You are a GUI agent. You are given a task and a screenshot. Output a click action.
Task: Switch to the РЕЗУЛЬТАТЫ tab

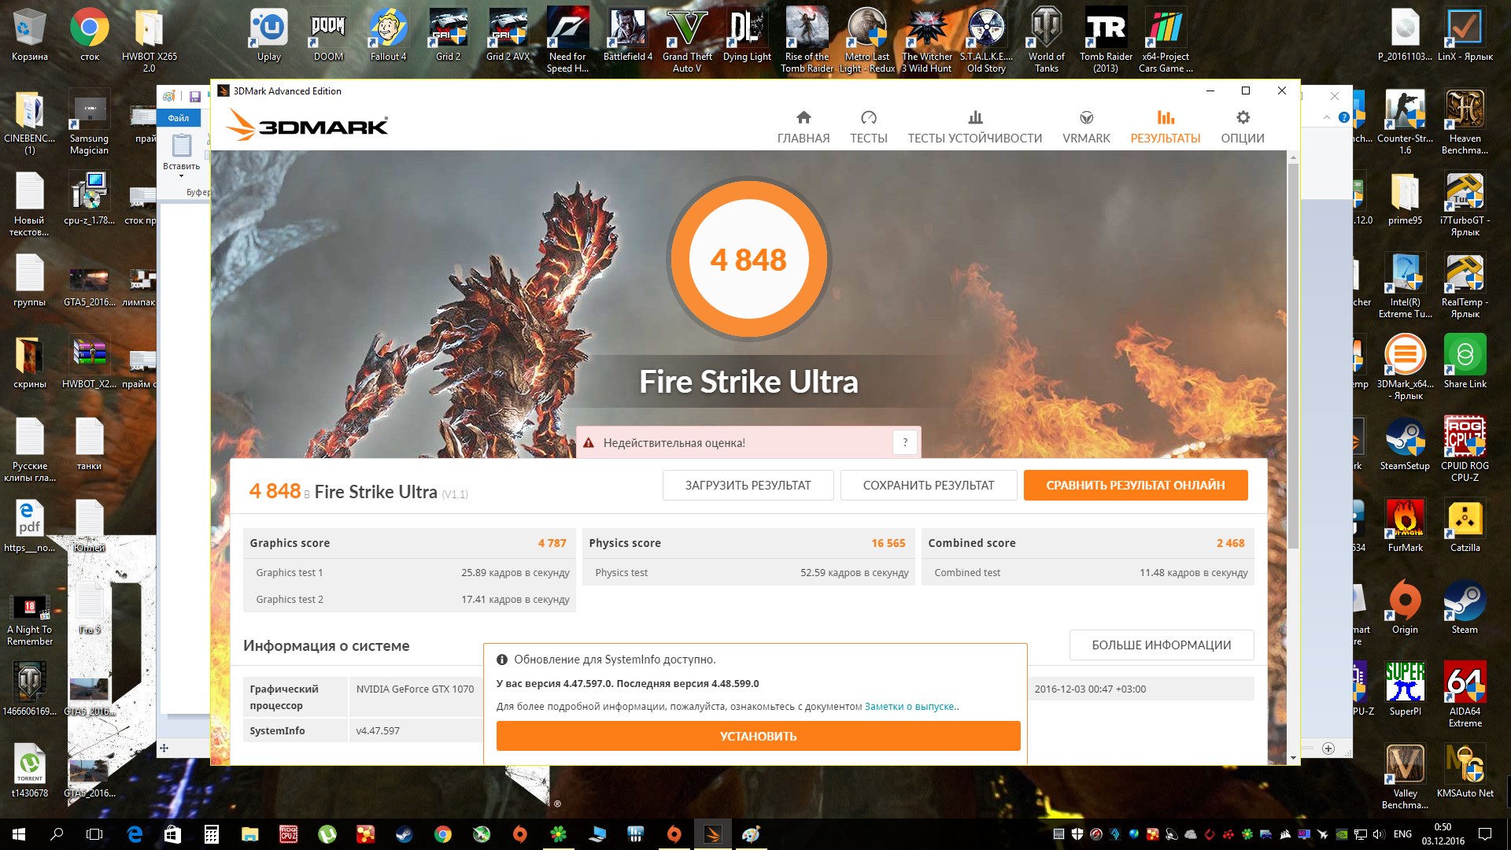pos(1165,127)
